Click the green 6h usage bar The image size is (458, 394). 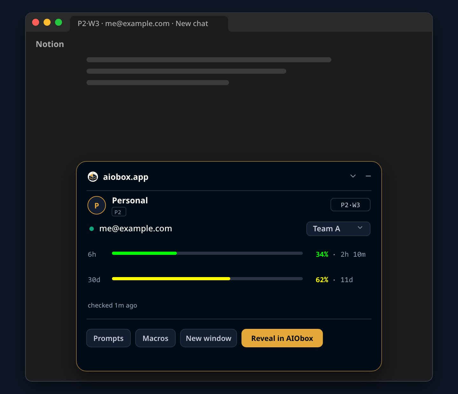click(144, 253)
